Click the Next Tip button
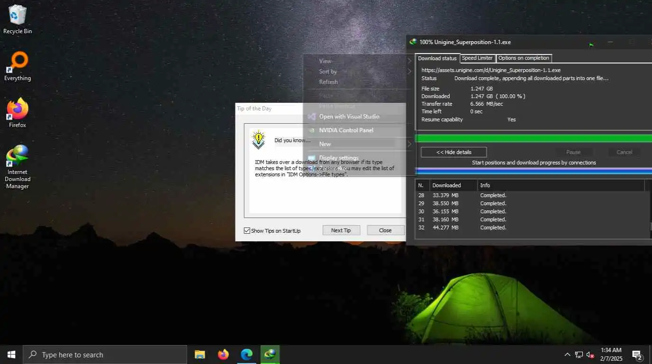The height and width of the screenshot is (364, 652). pyautogui.click(x=341, y=230)
